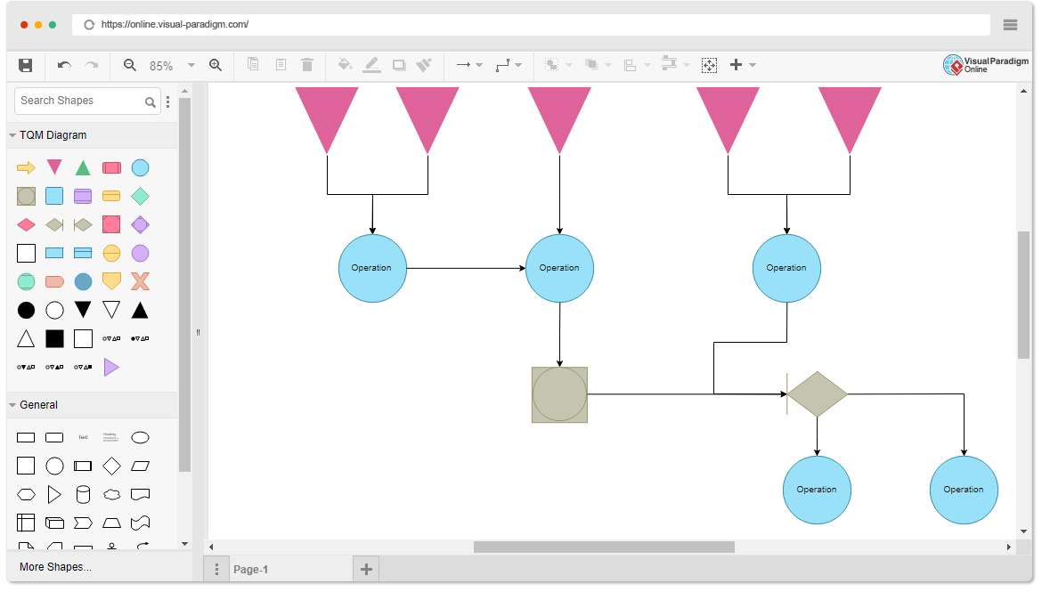
Task: Click the canvas vertical scrollbar thumb
Action: tap(1023, 295)
